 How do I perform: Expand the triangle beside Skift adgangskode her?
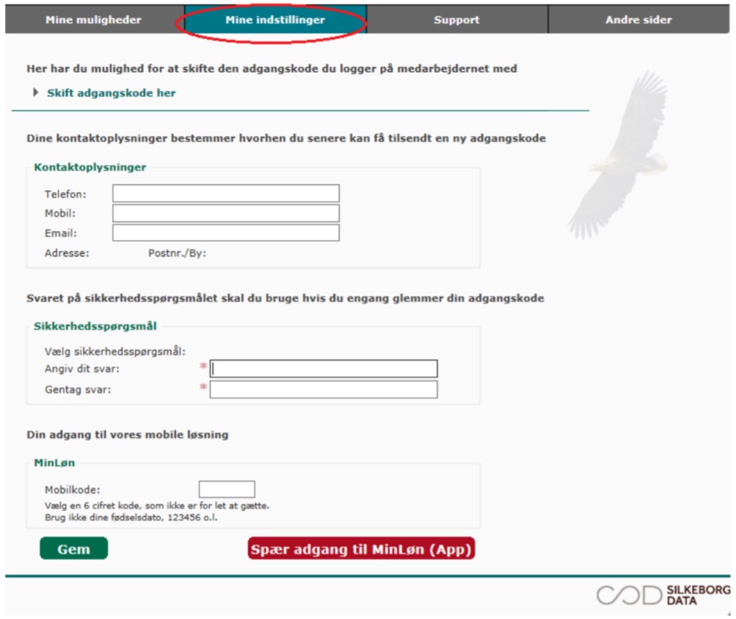tap(36, 93)
